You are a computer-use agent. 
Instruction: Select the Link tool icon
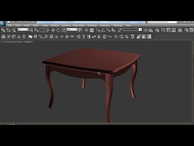coord(3,30)
